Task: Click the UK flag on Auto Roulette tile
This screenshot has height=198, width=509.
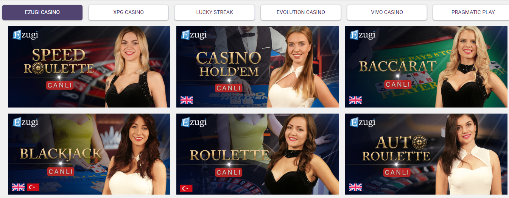Action: (x=355, y=187)
